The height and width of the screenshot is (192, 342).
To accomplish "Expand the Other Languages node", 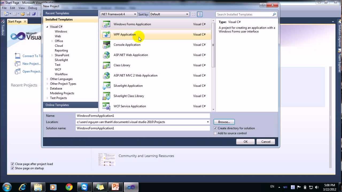I will (47, 79).
